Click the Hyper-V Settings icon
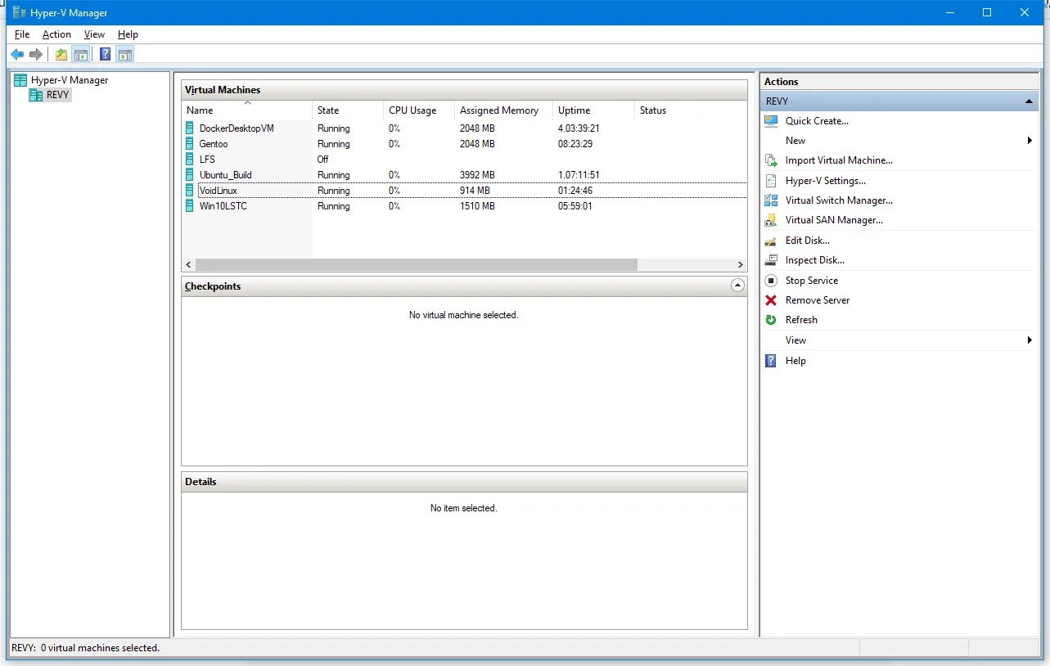This screenshot has width=1050, height=666. click(771, 181)
